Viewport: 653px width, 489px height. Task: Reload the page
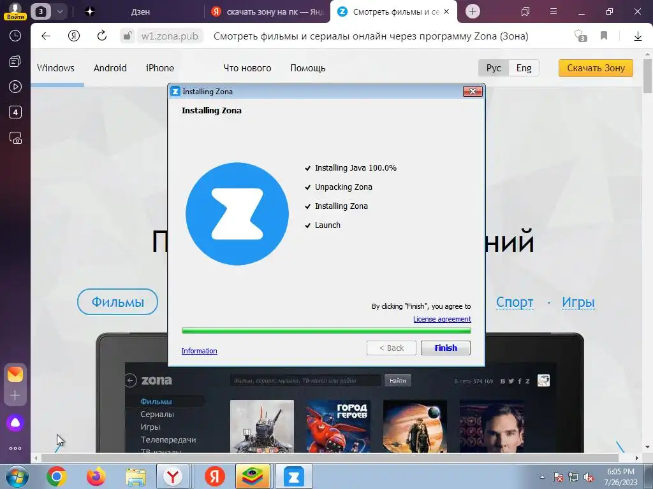click(101, 36)
